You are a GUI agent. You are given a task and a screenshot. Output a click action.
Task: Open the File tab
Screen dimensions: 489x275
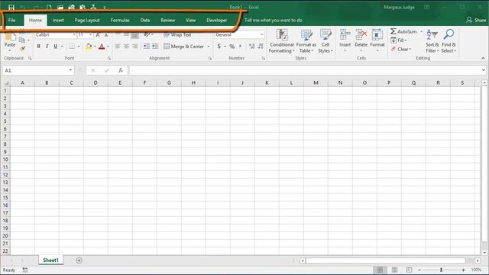(x=12, y=21)
